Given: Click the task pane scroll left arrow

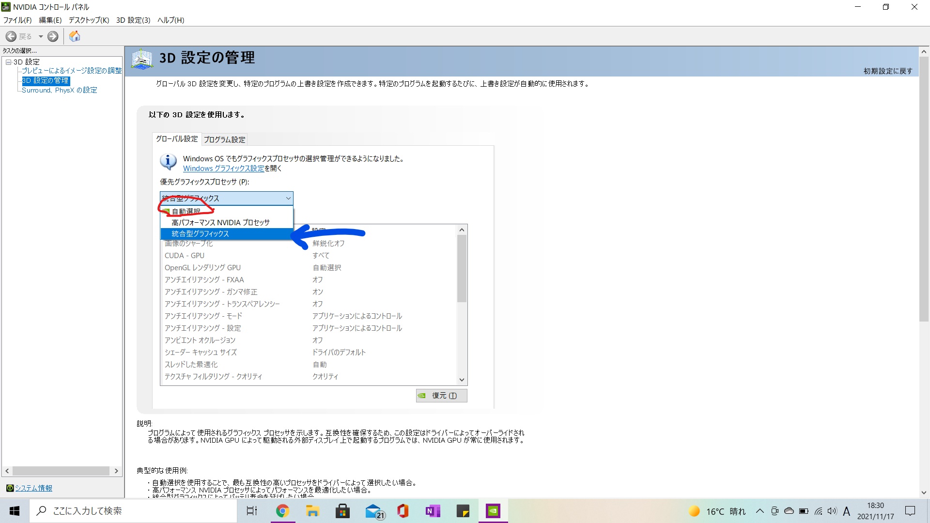Looking at the screenshot, I should [7, 471].
